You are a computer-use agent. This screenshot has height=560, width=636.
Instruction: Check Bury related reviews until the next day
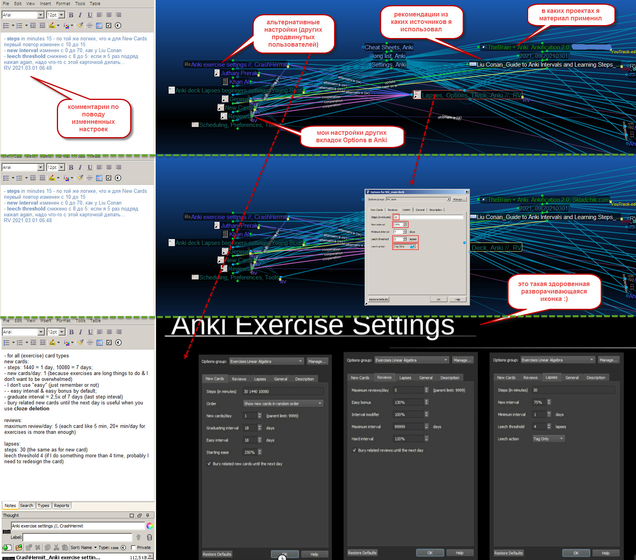(x=354, y=450)
